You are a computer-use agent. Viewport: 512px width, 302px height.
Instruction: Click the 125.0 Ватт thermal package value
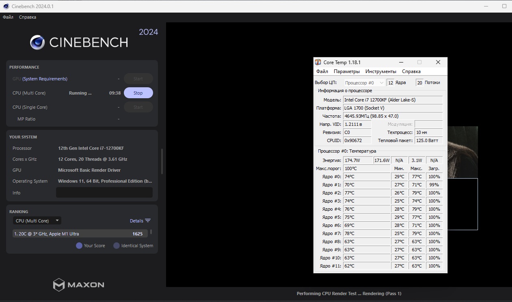click(x=429, y=140)
